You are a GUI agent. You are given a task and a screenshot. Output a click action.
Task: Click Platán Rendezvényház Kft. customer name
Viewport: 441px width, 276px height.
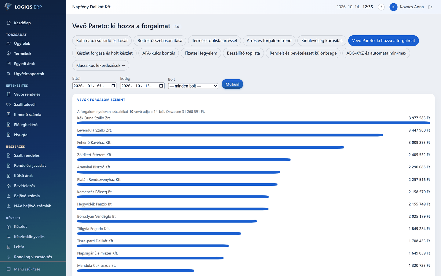pyautogui.click(x=99, y=179)
